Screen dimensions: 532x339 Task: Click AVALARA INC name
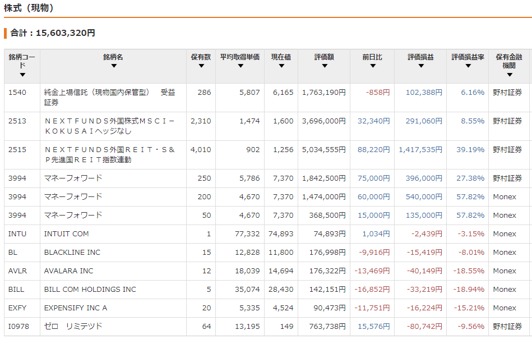tap(68, 271)
